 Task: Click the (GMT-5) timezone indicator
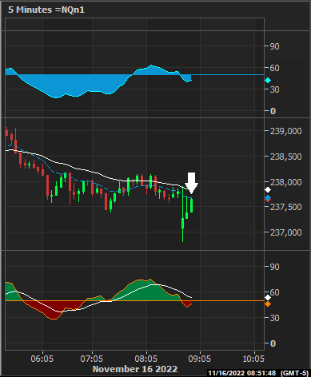point(294,373)
